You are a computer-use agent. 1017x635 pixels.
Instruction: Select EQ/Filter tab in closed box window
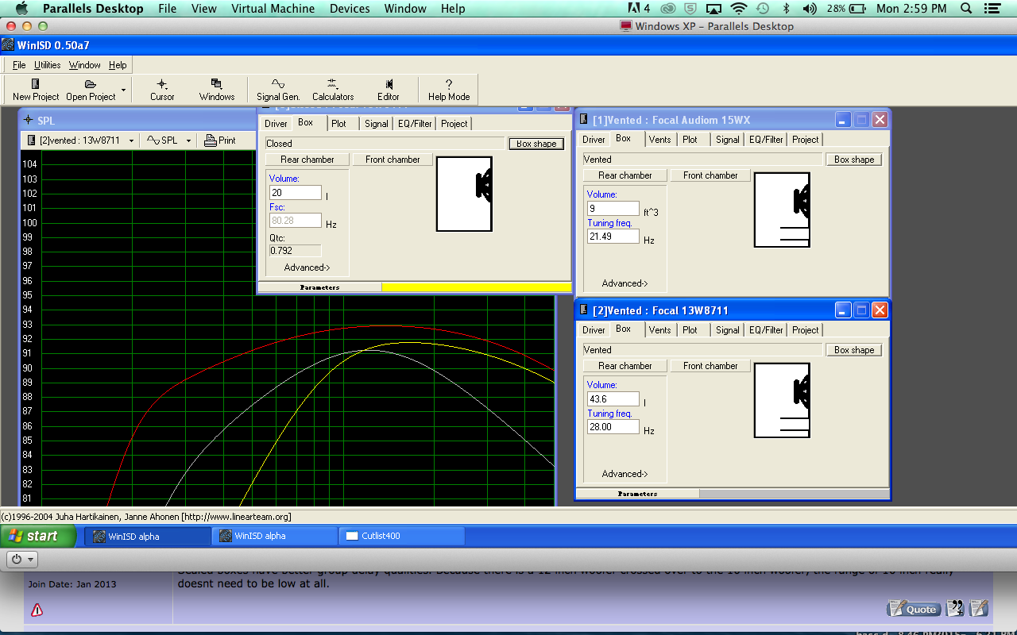tap(415, 124)
